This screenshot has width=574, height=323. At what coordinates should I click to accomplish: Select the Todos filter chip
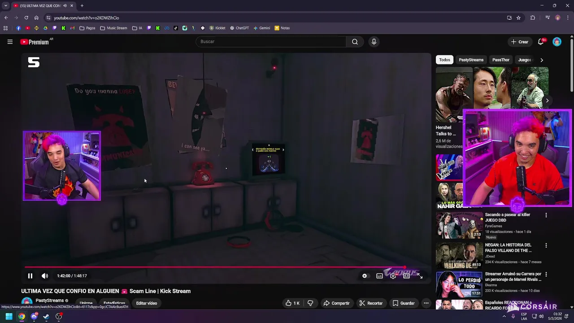444,60
